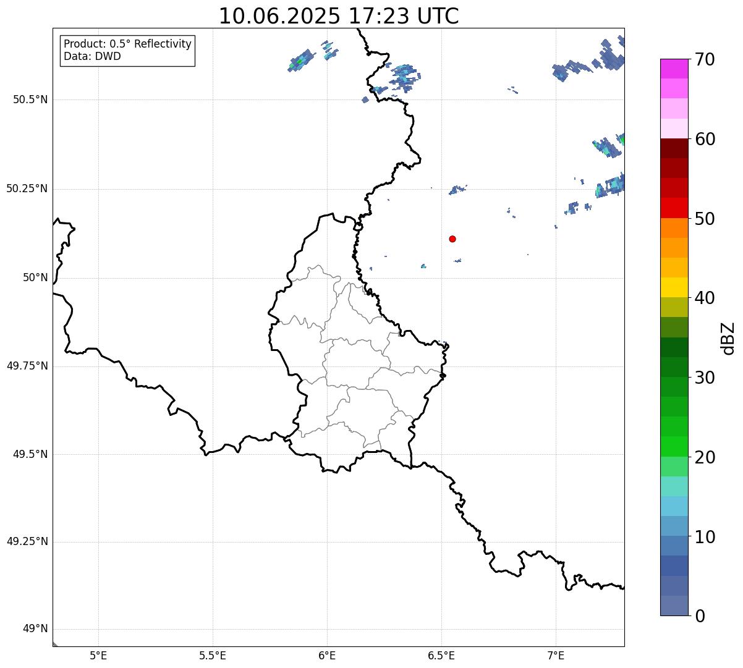743x668 pixels.
Task: Click the magenta swatch at colorbar top
Action: point(674,69)
